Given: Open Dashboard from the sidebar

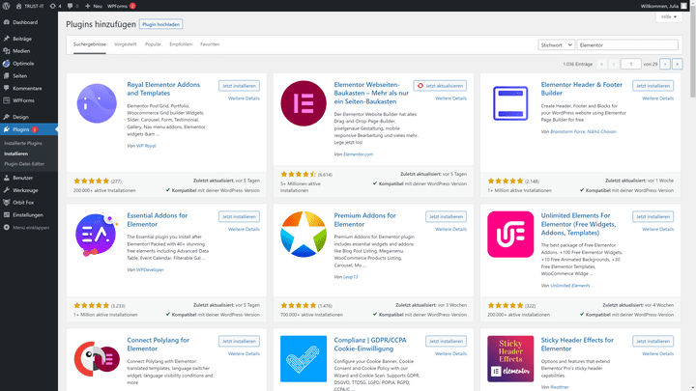Looking at the screenshot, I should pyautogui.click(x=25, y=21).
